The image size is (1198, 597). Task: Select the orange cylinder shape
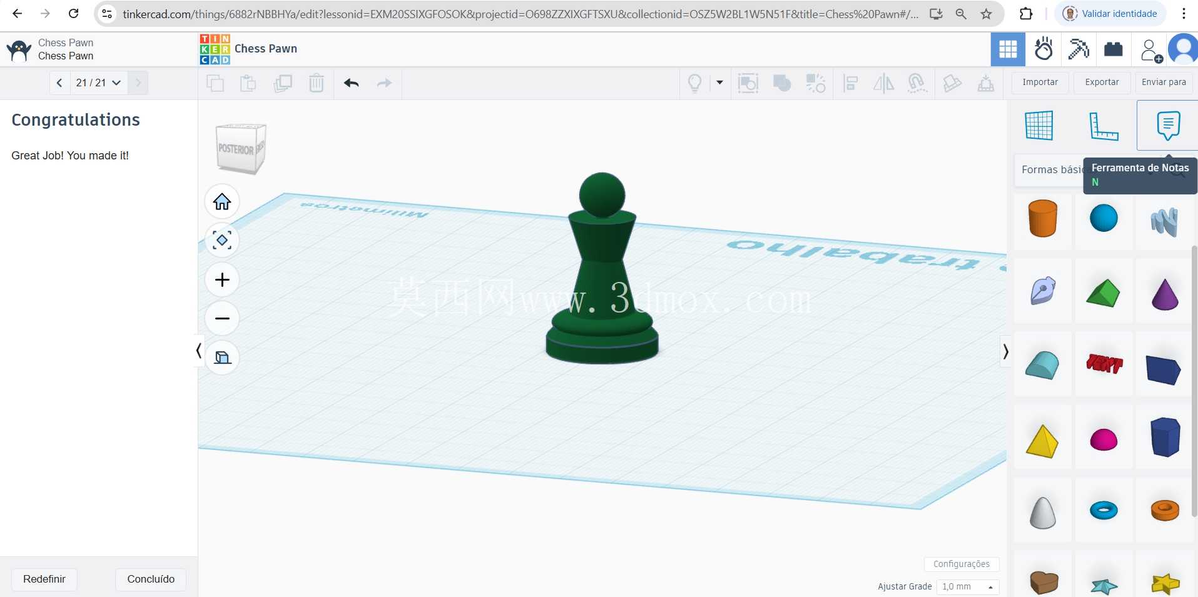[x=1042, y=219]
